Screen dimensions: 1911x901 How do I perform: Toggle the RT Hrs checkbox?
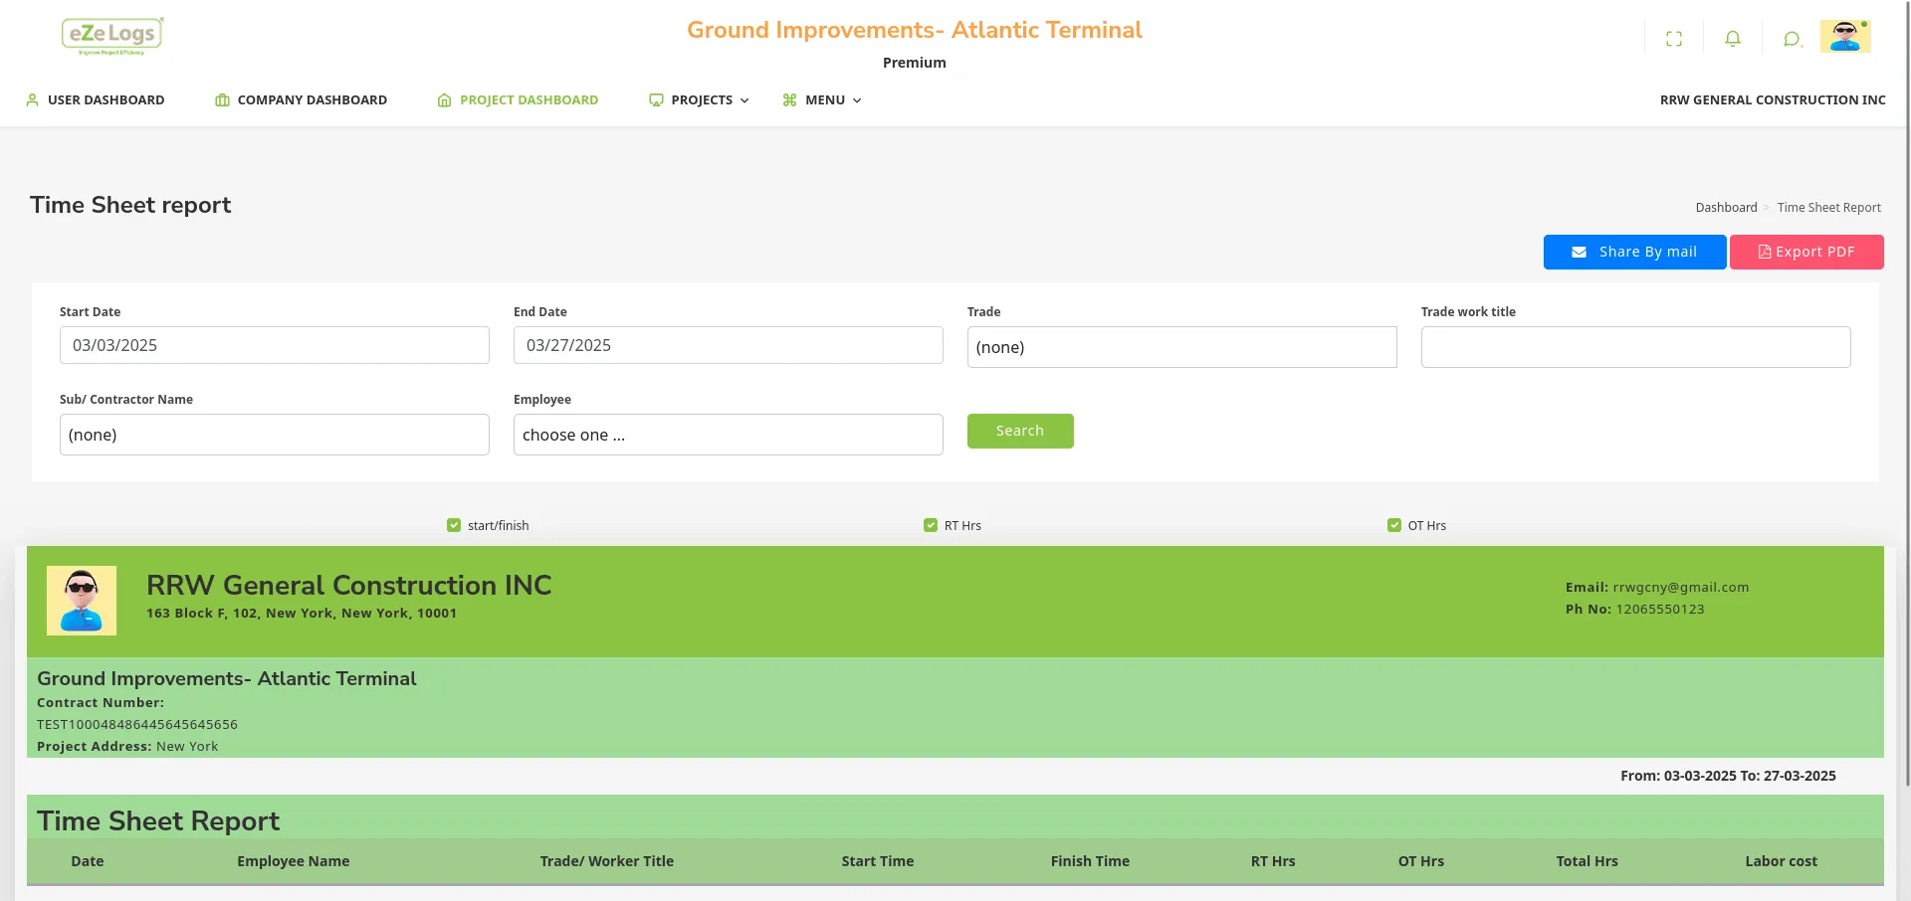[931, 525]
